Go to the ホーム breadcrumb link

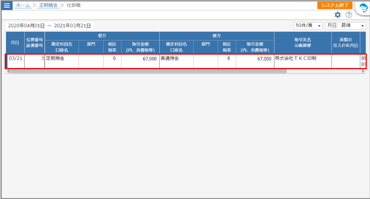click(23, 5)
